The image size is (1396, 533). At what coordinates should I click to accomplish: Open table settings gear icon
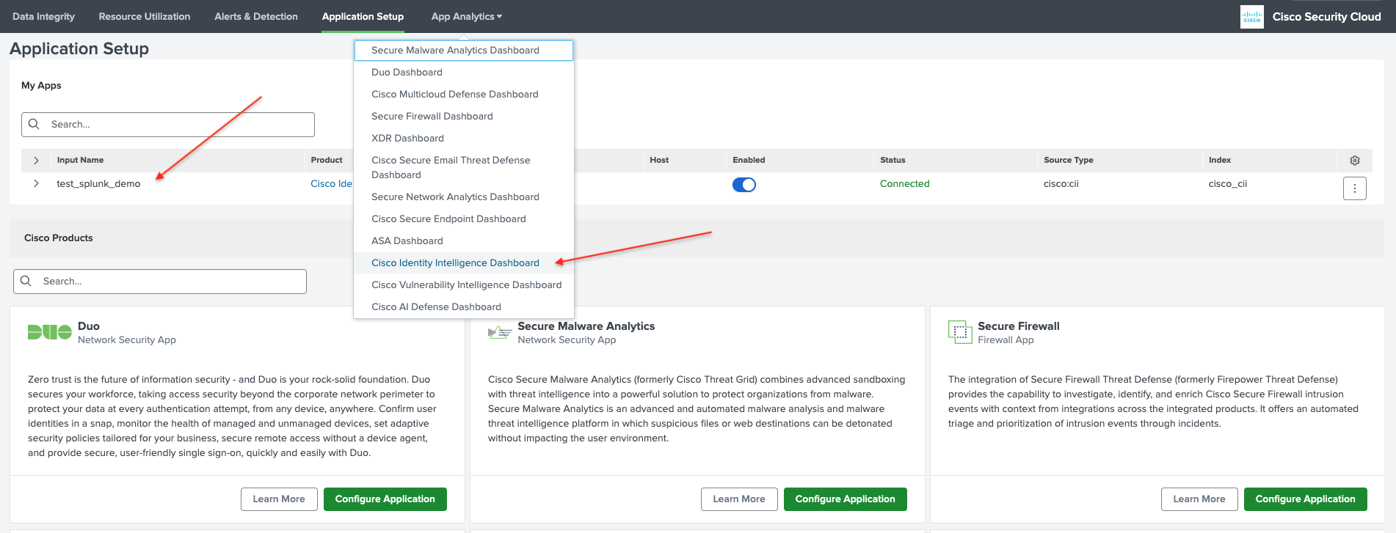1354,161
